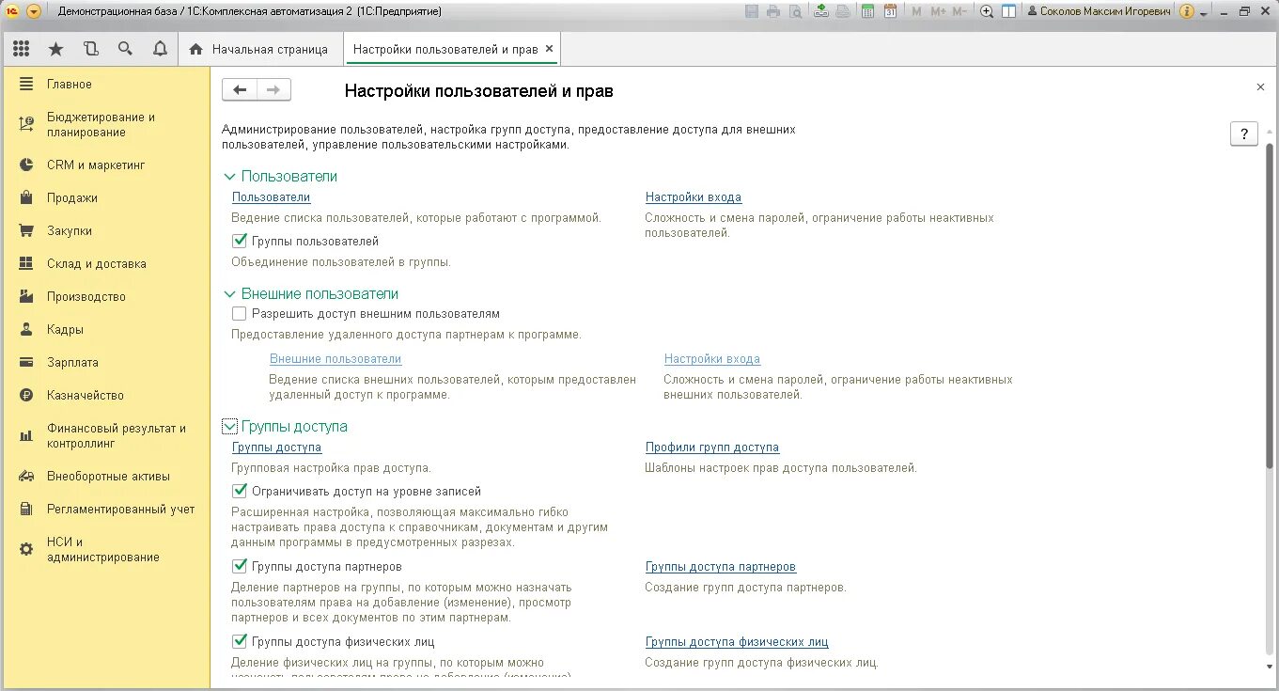Open the main menu dropdown arrow beside 1C logo

tap(34, 11)
